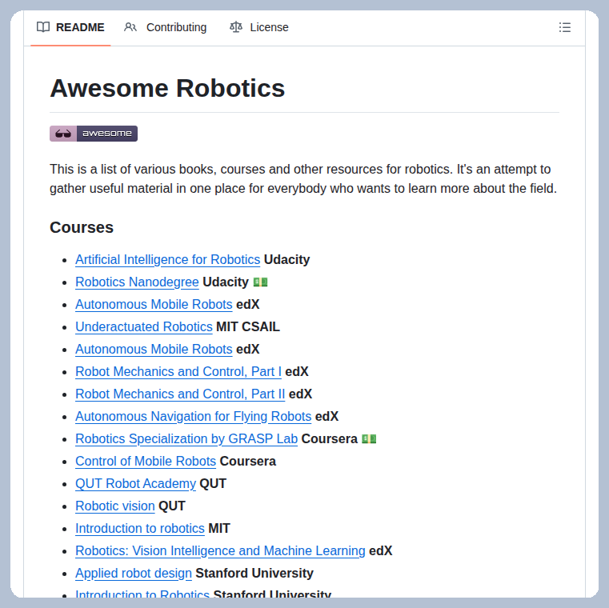Open the Autonomous Mobile Robots link below Underactuated Robotics

click(154, 349)
